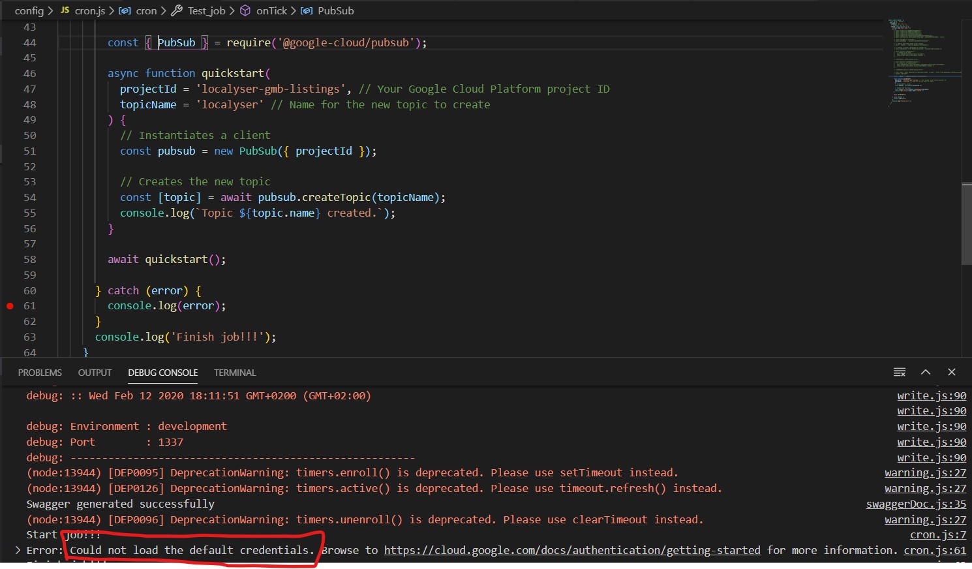Click the wrench icon beside Test_job
This screenshot has height=569, width=972.
(x=176, y=10)
